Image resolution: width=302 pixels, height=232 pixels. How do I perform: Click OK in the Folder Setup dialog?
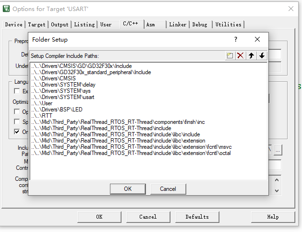128,189
